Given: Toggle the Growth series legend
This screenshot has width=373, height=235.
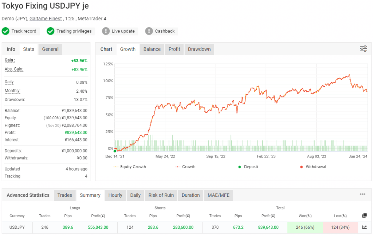Looking at the screenshot, I should (187, 167).
